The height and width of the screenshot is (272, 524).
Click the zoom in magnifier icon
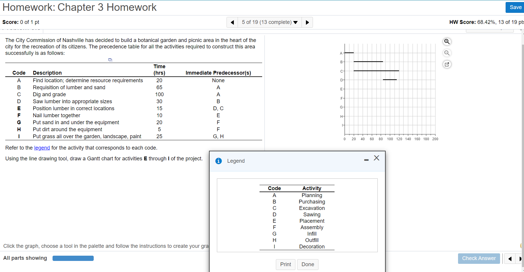447,41
